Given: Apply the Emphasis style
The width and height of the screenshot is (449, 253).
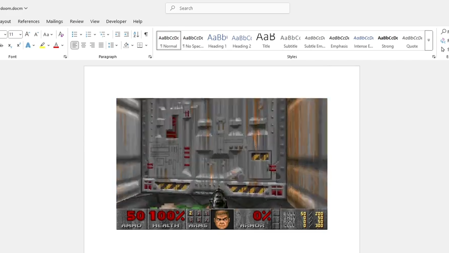Looking at the screenshot, I should pyautogui.click(x=339, y=40).
